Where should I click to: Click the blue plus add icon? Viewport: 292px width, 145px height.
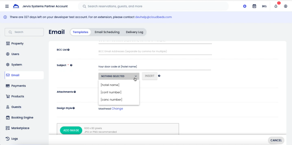tap(245, 6)
